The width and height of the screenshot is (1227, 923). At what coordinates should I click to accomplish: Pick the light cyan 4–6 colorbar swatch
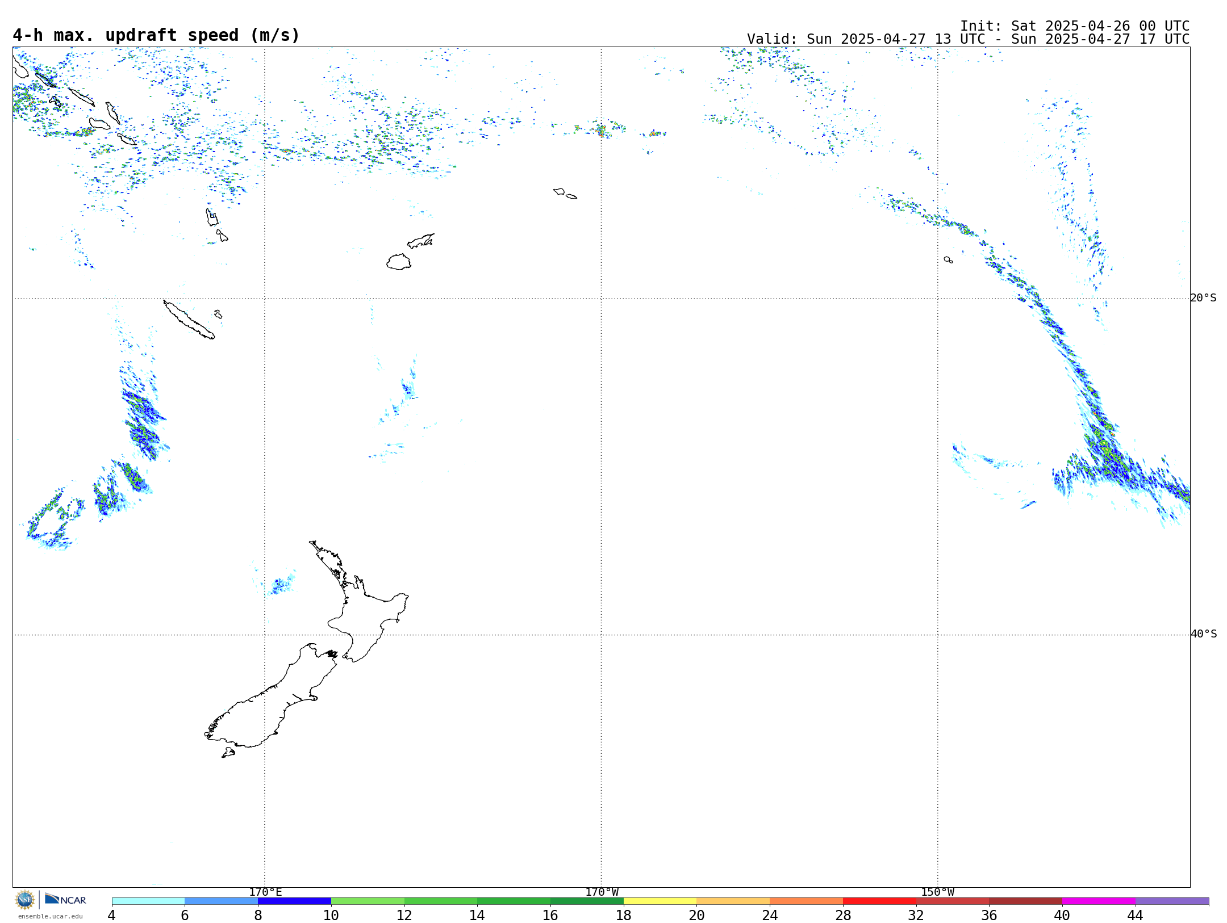pyautogui.click(x=148, y=901)
